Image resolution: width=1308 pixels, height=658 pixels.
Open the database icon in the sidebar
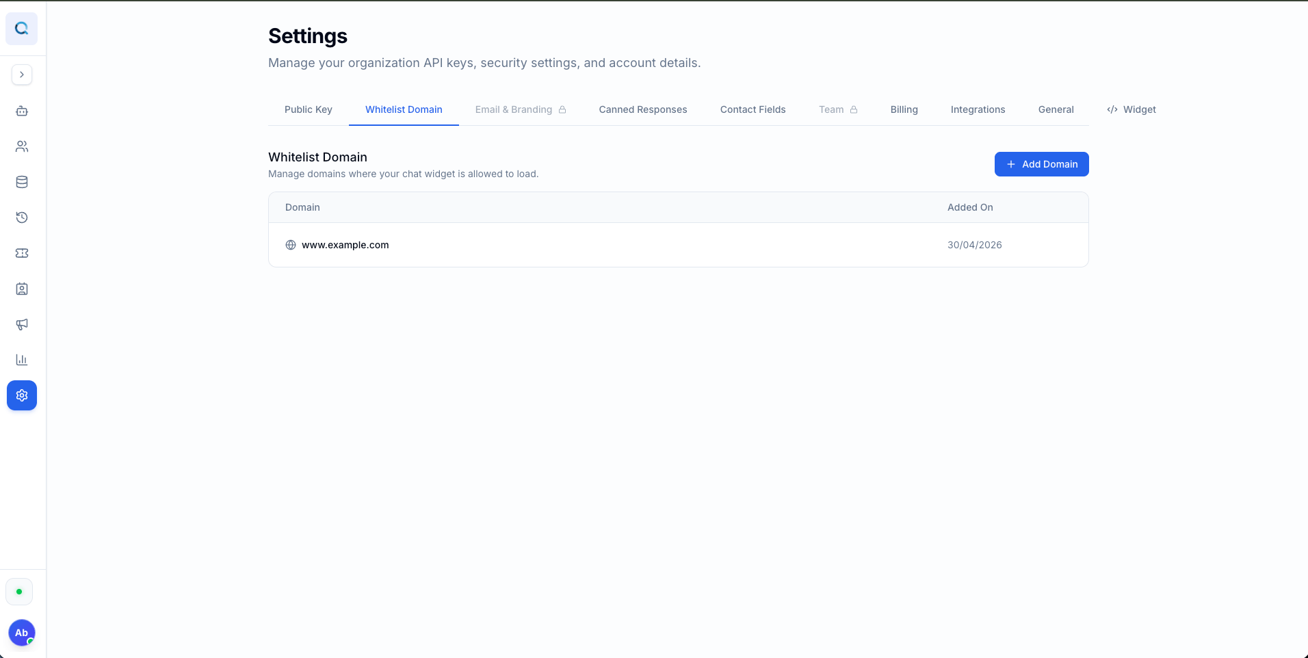point(22,182)
